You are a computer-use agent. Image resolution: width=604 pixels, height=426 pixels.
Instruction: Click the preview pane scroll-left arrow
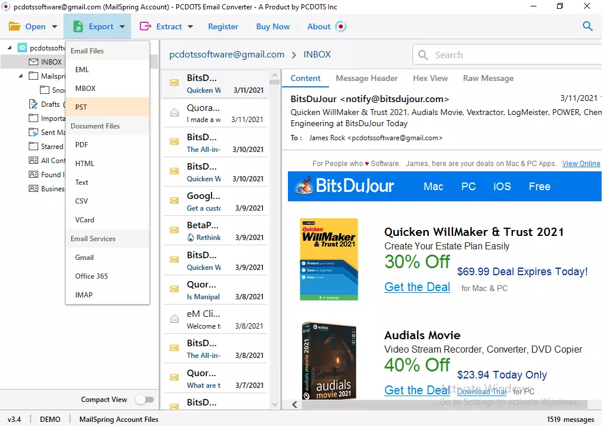tap(295, 404)
